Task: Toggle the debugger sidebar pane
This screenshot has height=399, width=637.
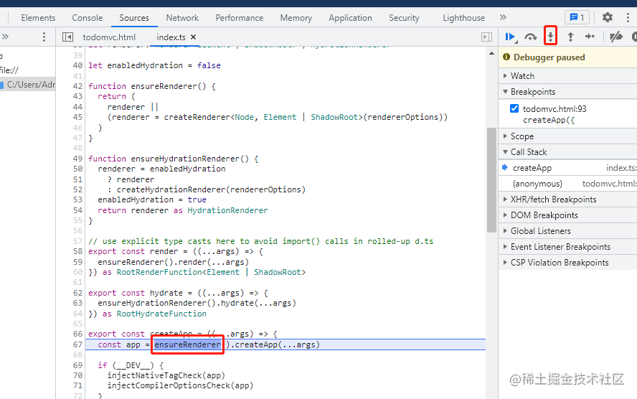Action: tap(486, 37)
